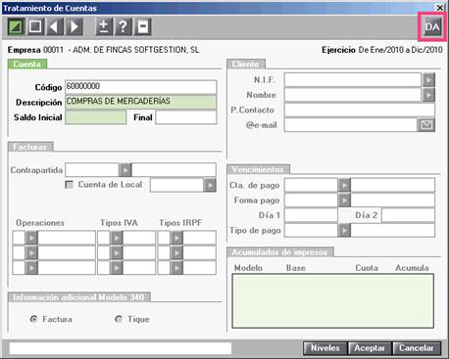The image size is (449, 359).
Task: Click the P.Contacto input field
Action: tap(360, 110)
